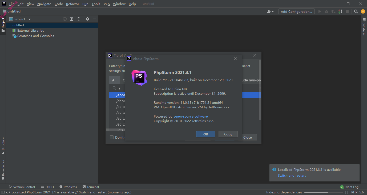Open the Window menu
367x195 pixels.
119,4
